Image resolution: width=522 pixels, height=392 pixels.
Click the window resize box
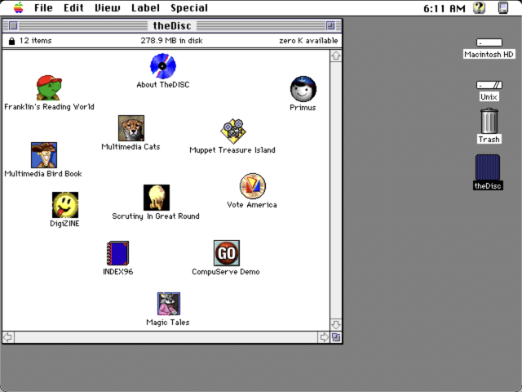click(336, 337)
